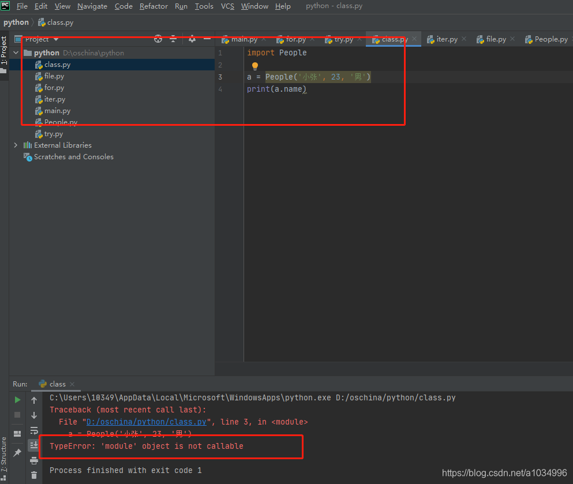Close the file.py editor tab
Image resolution: width=573 pixels, height=484 pixels.
click(512, 39)
